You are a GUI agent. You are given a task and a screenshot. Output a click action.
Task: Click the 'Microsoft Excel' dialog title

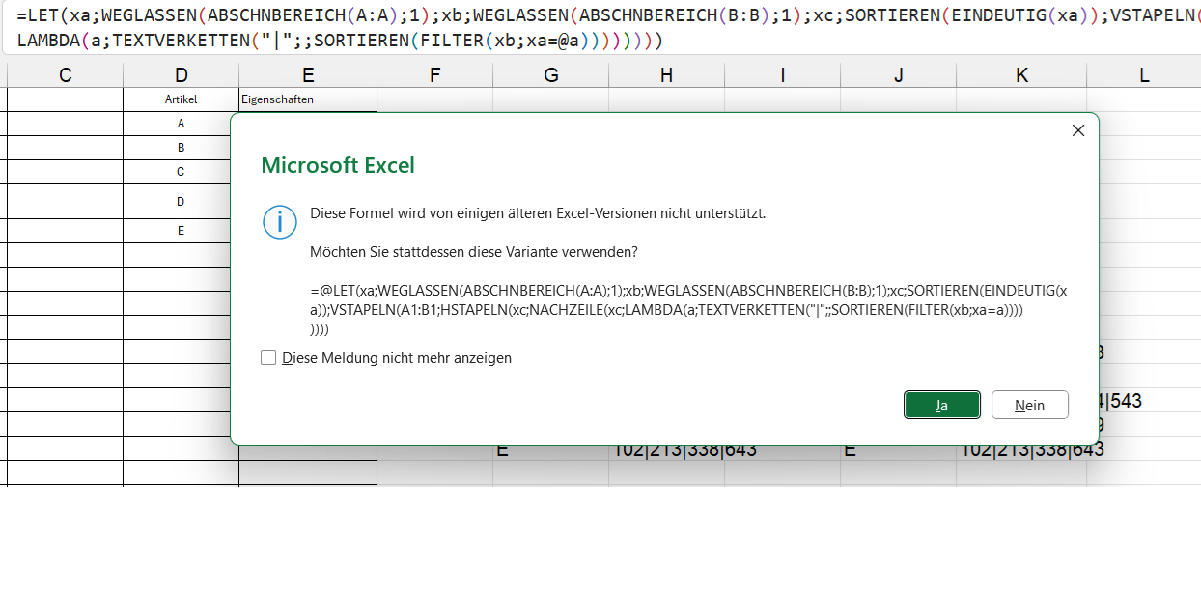point(338,165)
